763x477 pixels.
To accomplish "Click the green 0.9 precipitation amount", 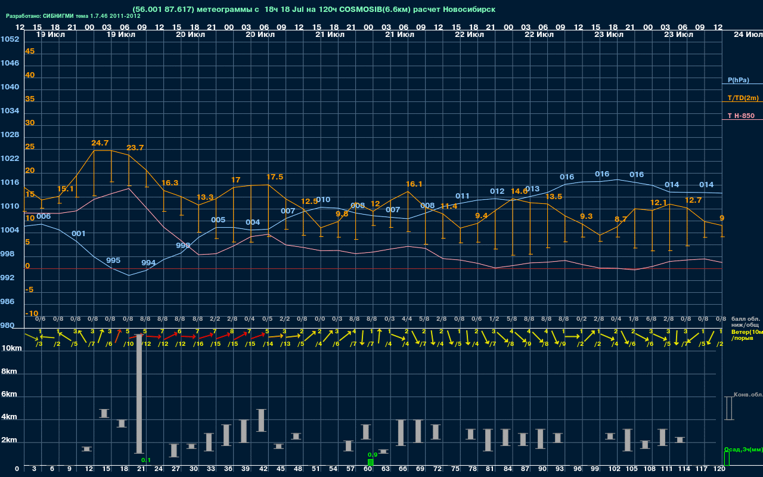I will (373, 454).
